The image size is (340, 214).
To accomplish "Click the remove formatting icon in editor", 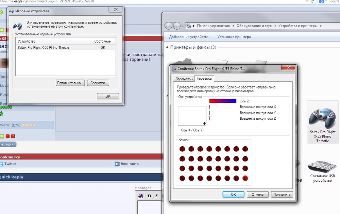I will [140, 196].
